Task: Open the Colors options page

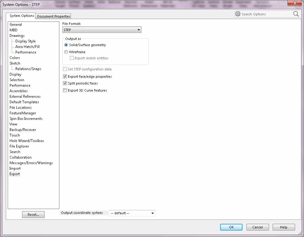Action: click(14, 57)
